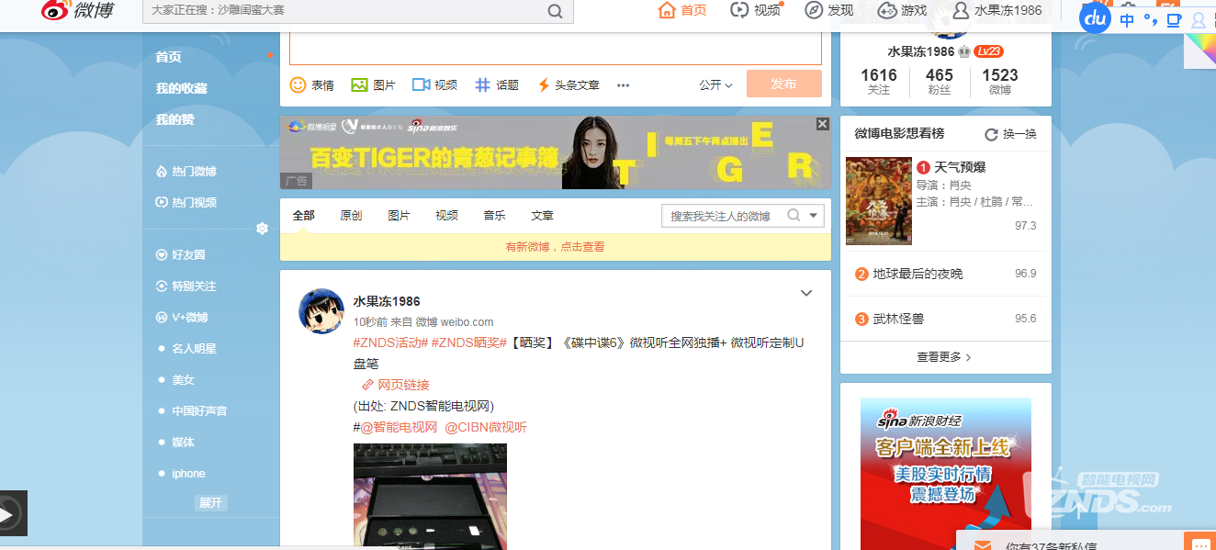Screen dimensions: 1216x550
Task: Click 1523 微博 posts count
Action: click(1000, 81)
